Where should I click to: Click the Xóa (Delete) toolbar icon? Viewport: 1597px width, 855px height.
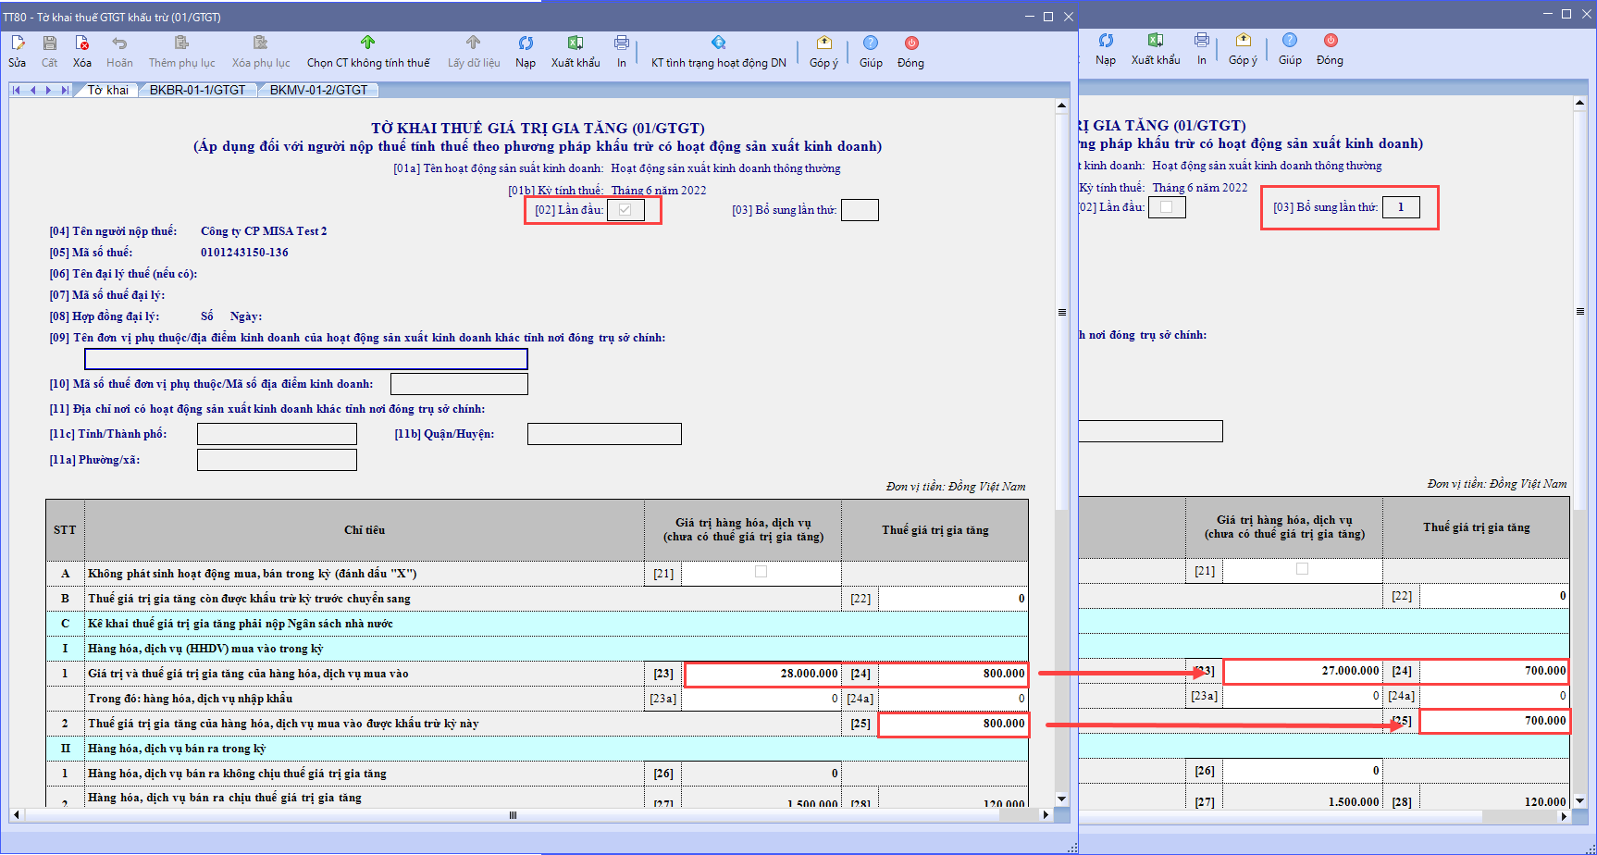point(82,43)
